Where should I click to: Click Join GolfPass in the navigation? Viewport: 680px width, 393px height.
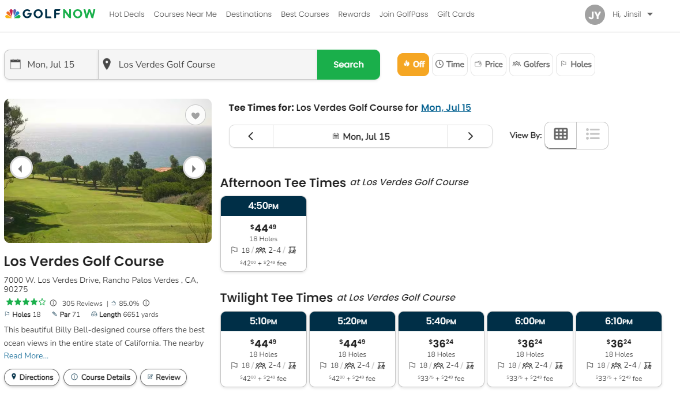click(x=403, y=14)
